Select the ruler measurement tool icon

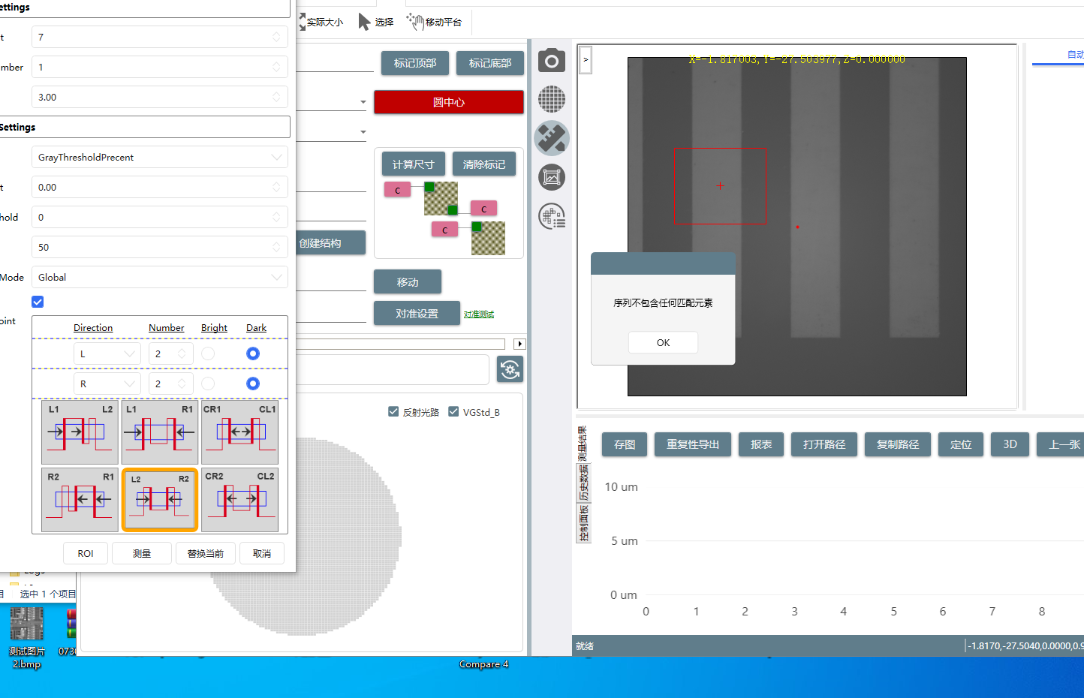tap(552, 138)
